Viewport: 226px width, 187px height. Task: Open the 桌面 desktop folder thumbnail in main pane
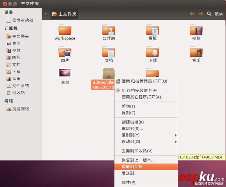pos(65,73)
